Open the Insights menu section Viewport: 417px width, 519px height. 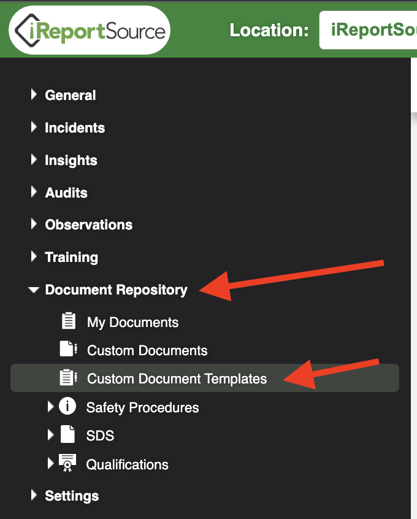71,161
